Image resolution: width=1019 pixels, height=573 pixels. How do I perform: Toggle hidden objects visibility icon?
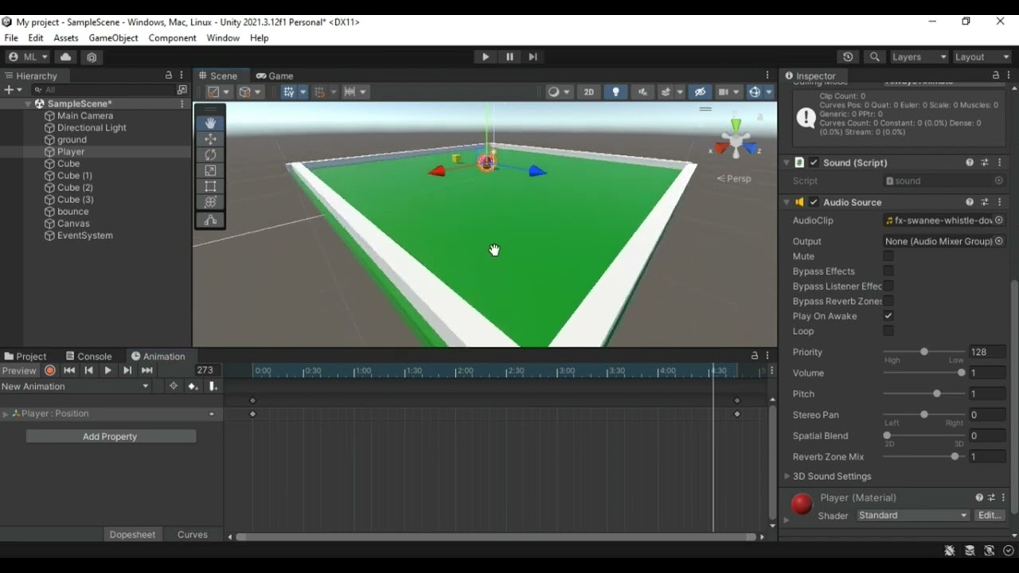(700, 92)
